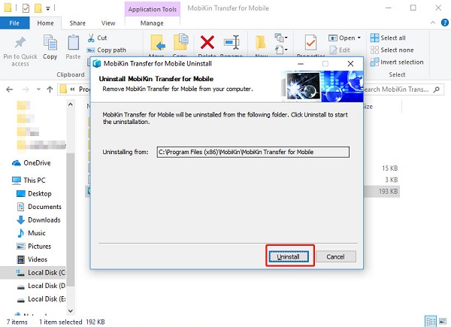Viewport: 451px width, 327px height.
Task: Go up one folder level arrow
Action: pyautogui.click(x=50, y=89)
